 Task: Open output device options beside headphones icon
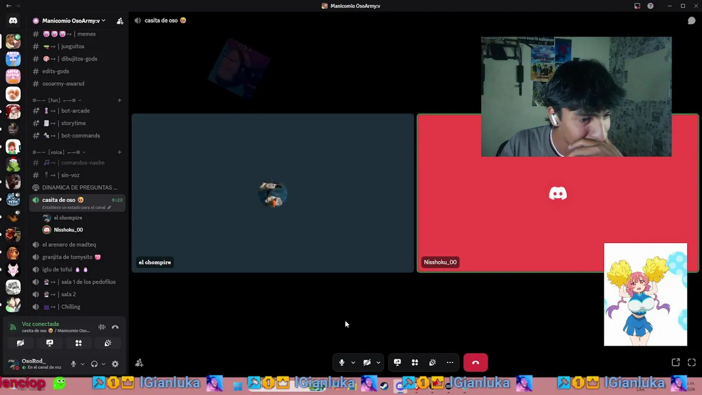pos(103,364)
